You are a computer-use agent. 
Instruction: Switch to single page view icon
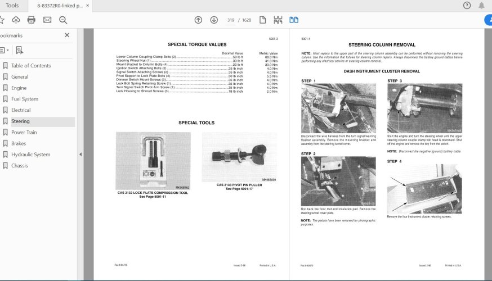[x=263, y=20]
